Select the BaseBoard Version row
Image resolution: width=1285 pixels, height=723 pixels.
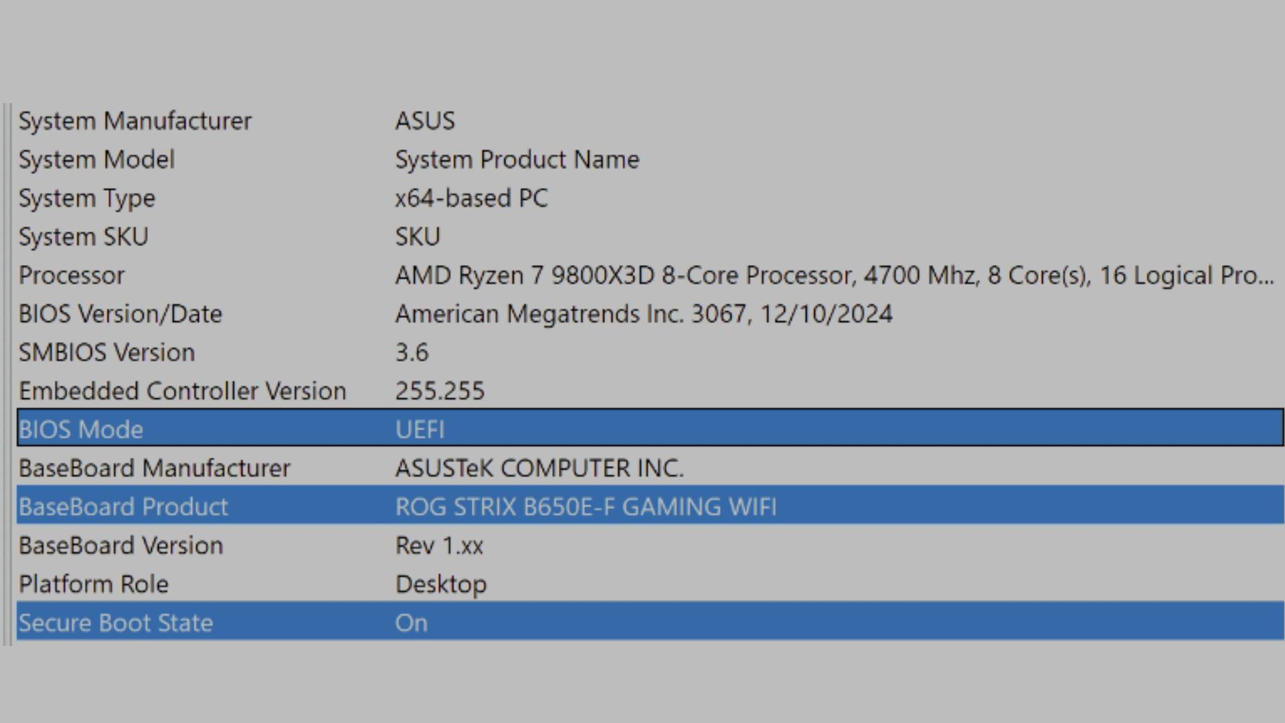pyautogui.click(x=120, y=546)
